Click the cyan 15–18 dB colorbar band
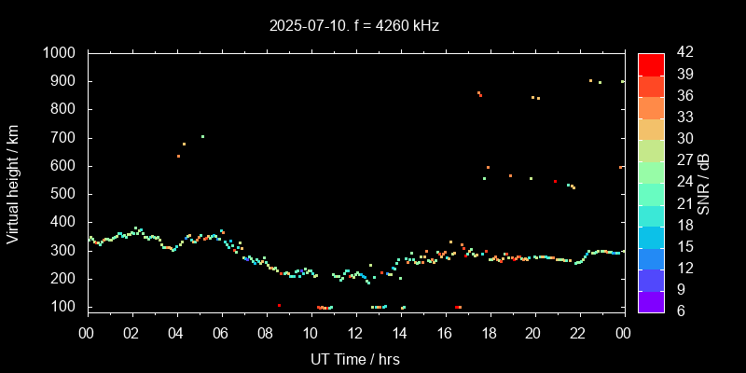The width and height of the screenshot is (746, 373). click(x=651, y=236)
